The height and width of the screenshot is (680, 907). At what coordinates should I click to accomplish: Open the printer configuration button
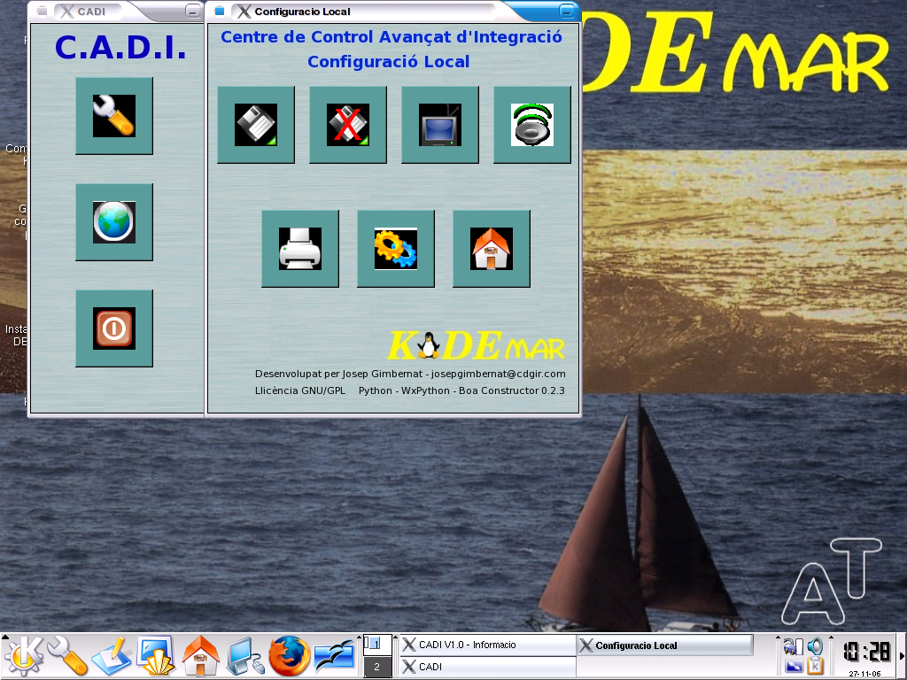point(300,249)
